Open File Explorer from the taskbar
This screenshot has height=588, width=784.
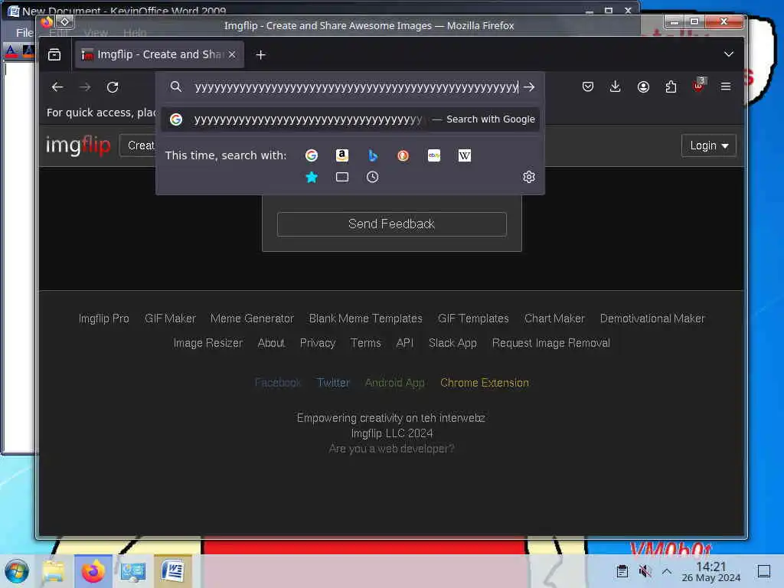[x=54, y=571]
